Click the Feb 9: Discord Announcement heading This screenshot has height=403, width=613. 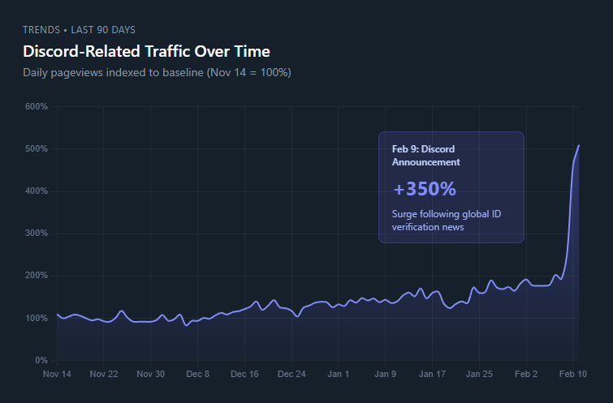pyautogui.click(x=425, y=156)
